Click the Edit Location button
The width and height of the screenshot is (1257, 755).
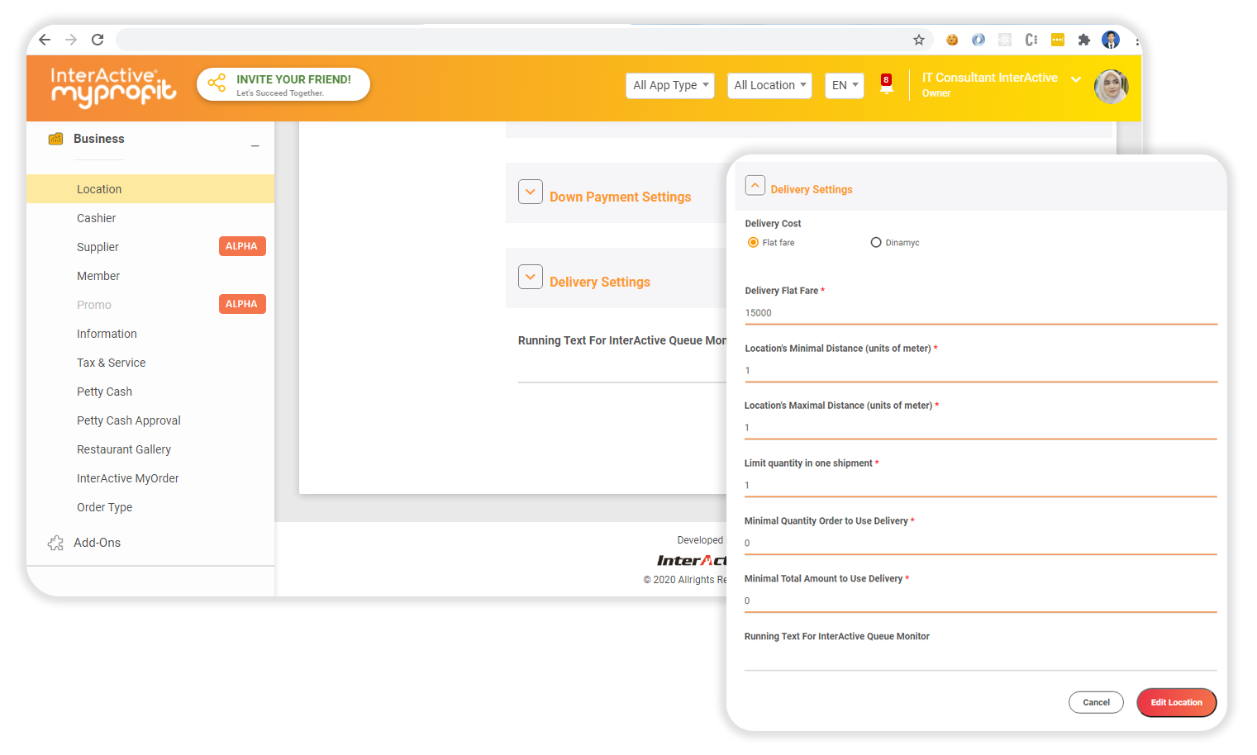[1176, 702]
